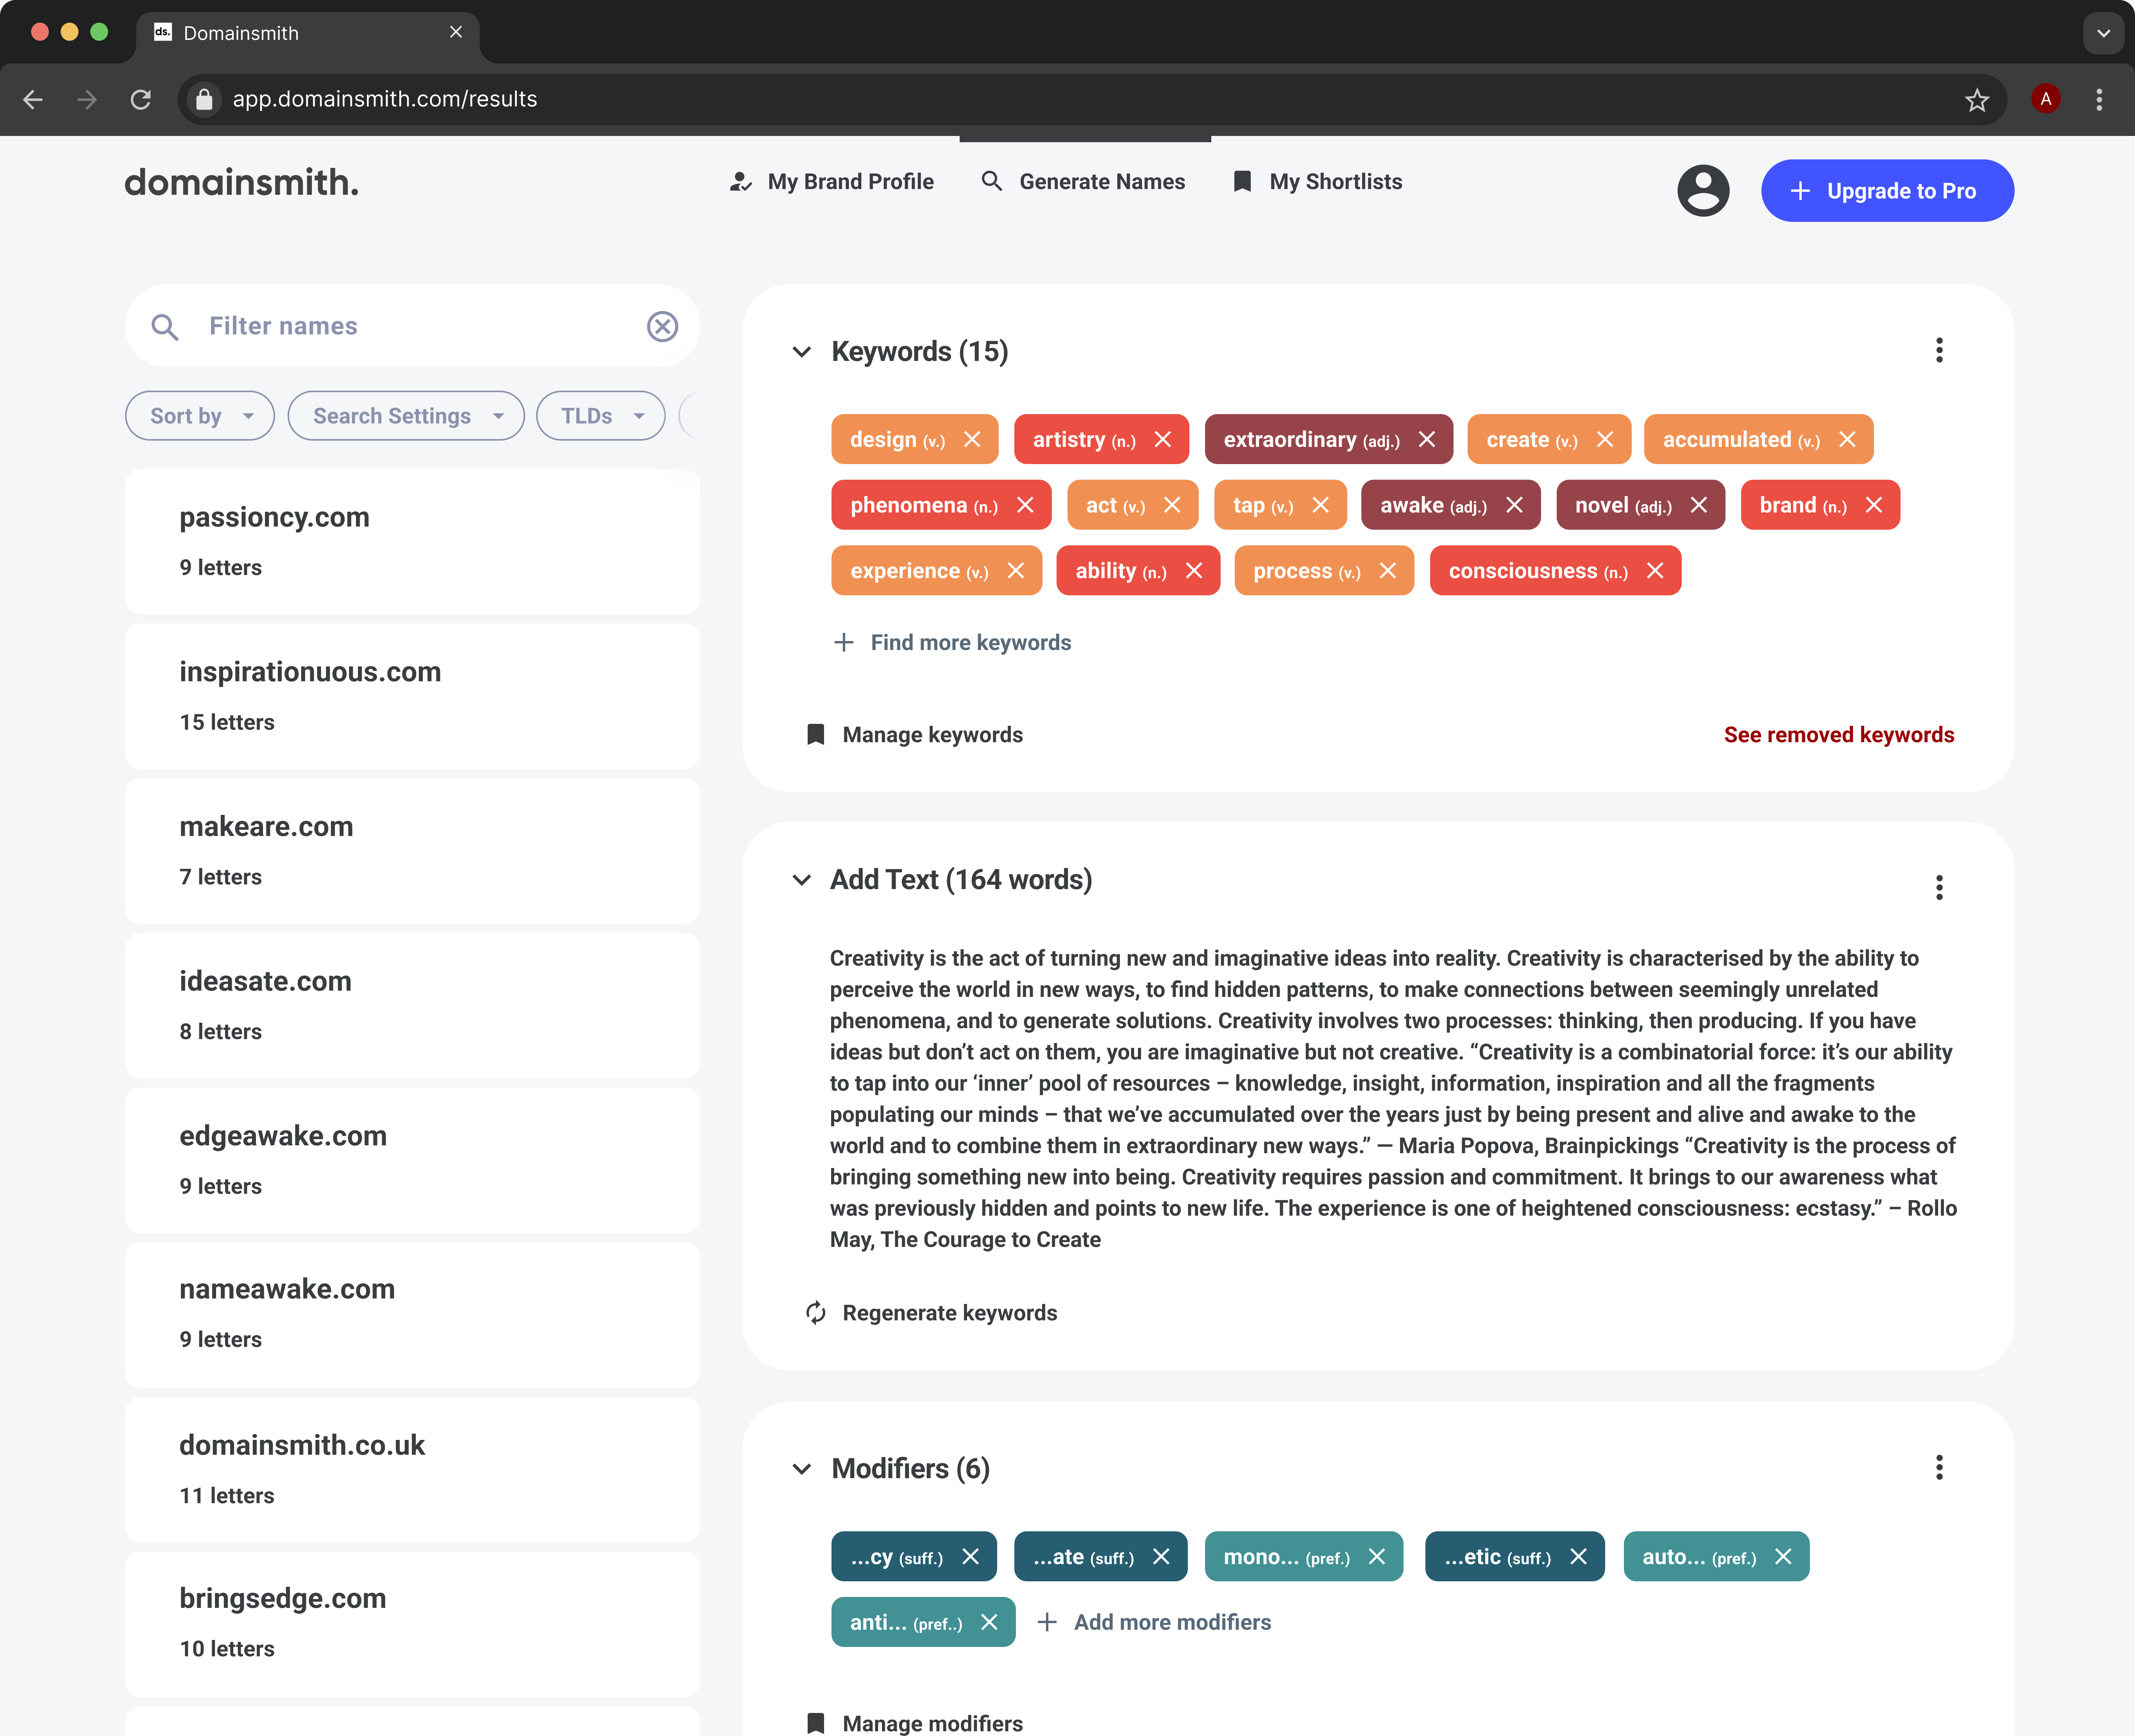Select the inspirationuous.com result

[x=412, y=696]
